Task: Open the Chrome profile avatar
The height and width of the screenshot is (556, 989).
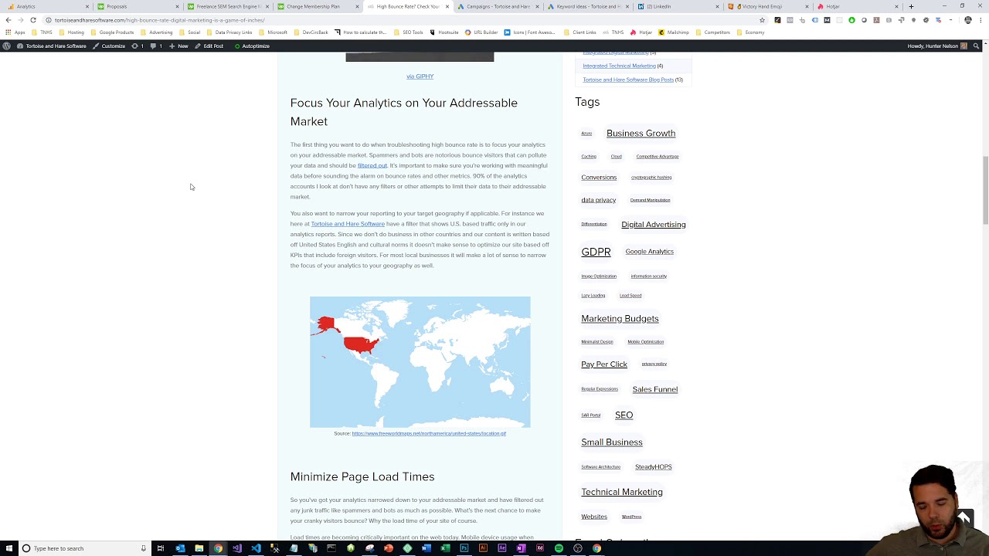Action: click(968, 20)
